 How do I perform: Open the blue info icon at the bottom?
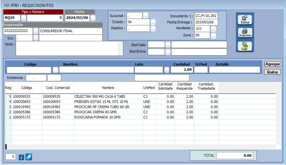pyautogui.click(x=22, y=157)
